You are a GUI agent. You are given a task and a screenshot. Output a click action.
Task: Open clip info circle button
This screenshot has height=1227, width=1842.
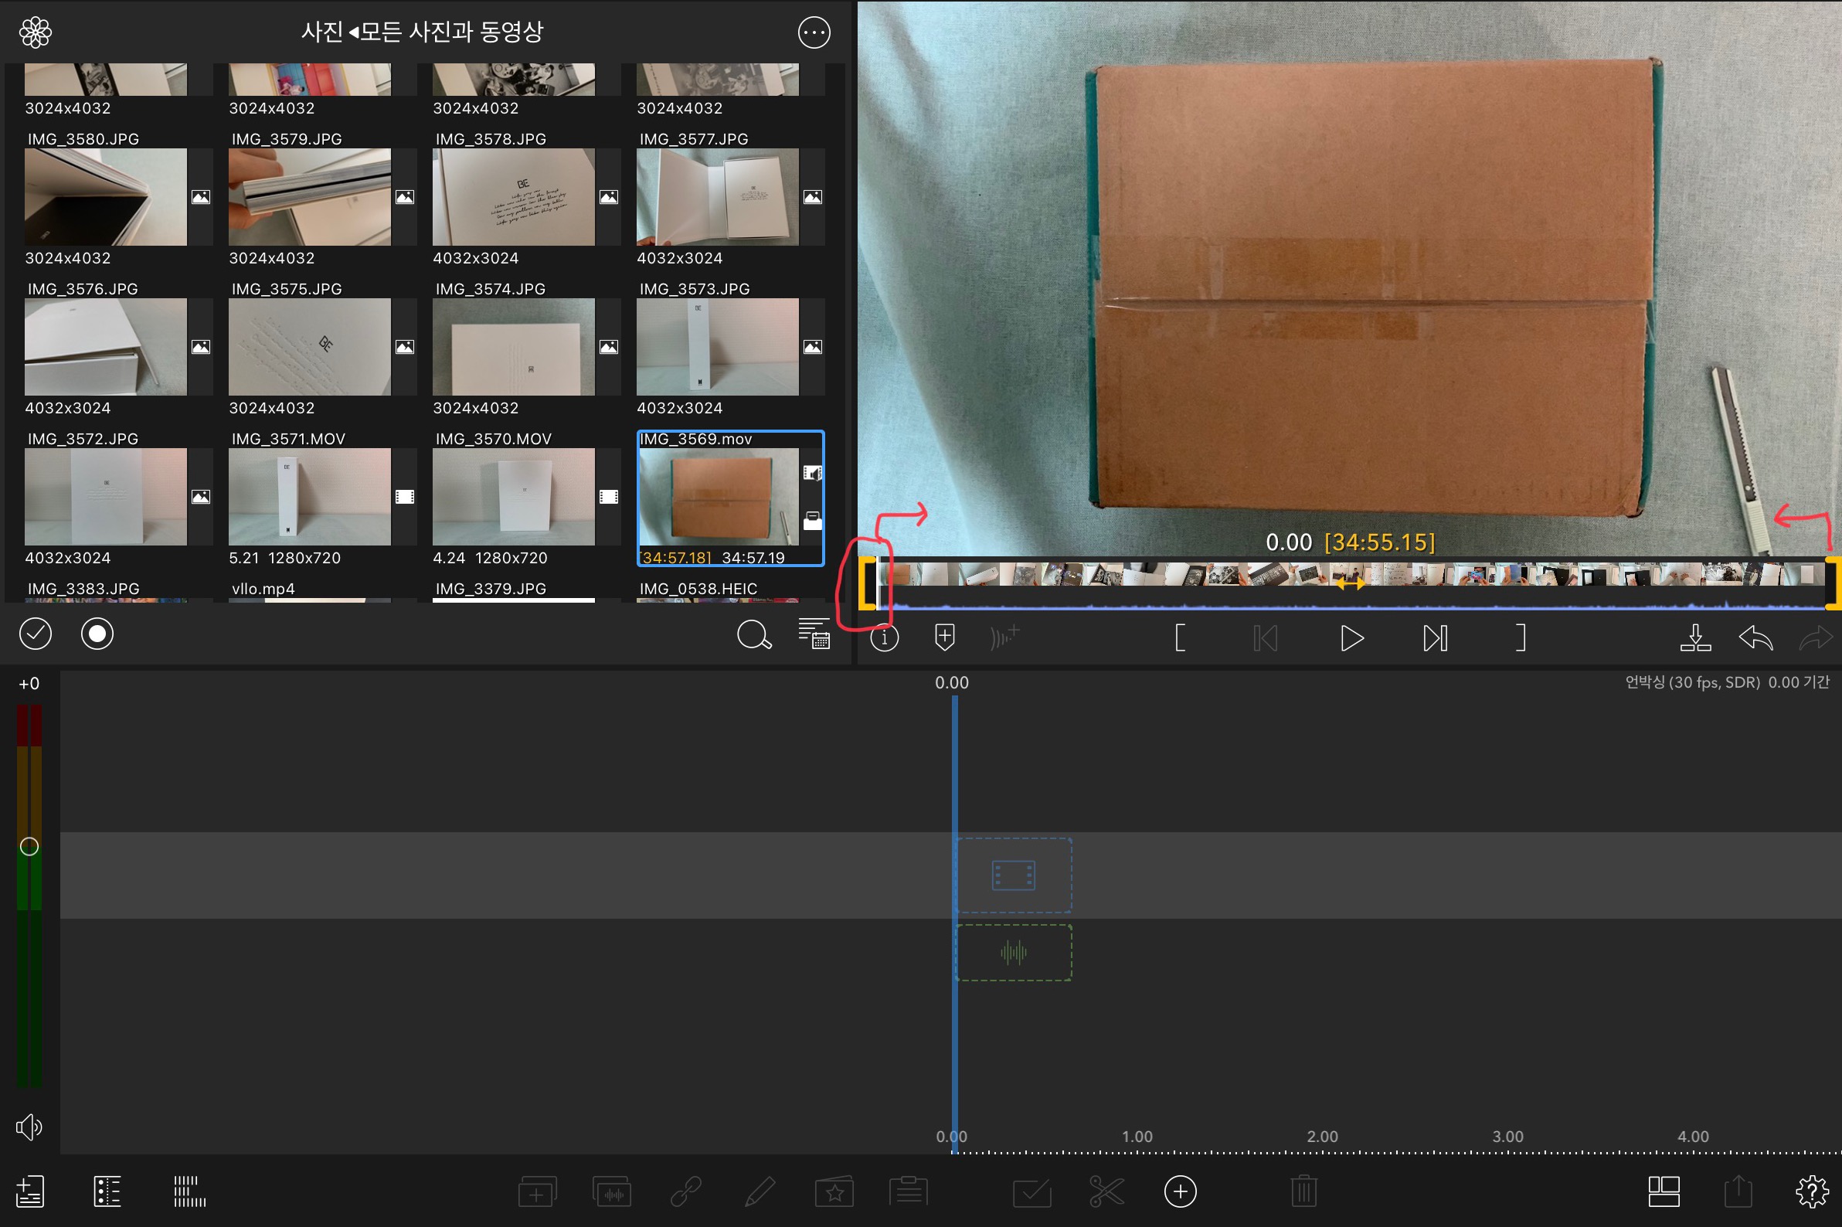pyautogui.click(x=884, y=638)
